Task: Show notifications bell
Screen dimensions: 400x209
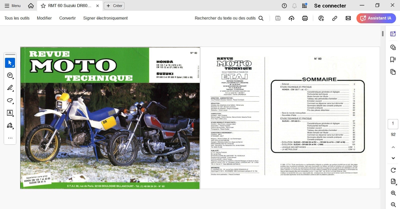Action: click(294, 6)
